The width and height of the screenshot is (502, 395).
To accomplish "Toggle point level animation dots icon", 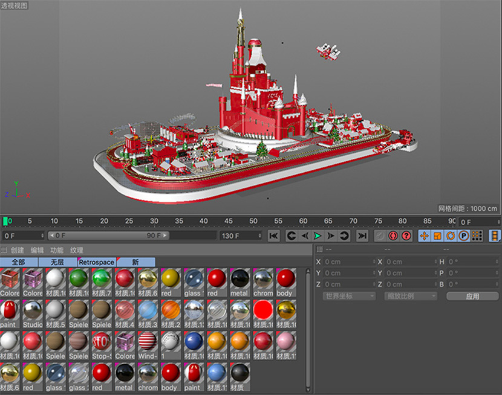I will pos(477,236).
